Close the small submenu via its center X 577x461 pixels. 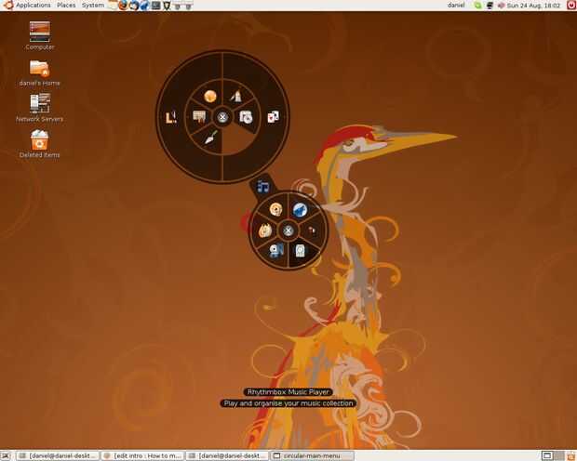click(x=288, y=230)
